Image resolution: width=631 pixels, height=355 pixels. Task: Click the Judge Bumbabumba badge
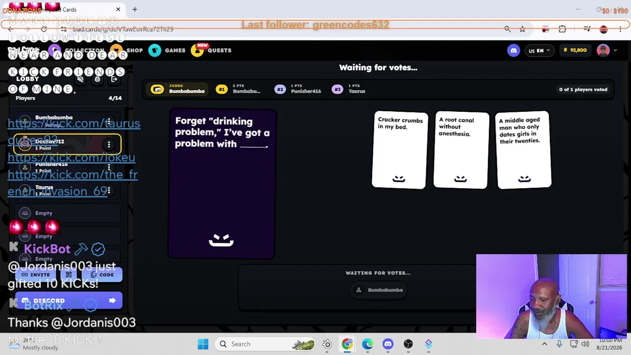pos(178,89)
